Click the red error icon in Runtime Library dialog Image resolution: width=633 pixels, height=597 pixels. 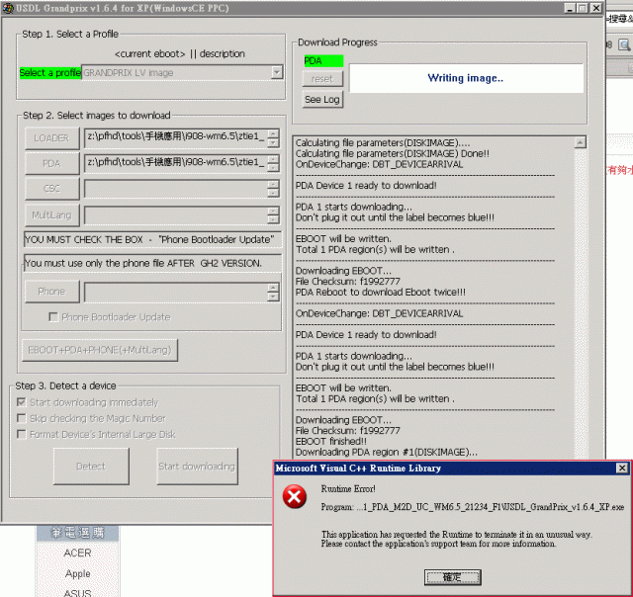[295, 496]
